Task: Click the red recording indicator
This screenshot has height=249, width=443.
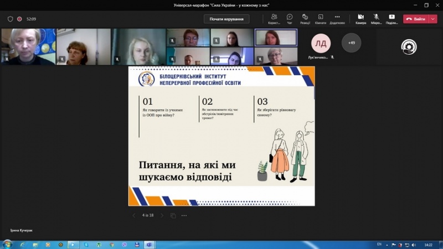Action: 19,19
